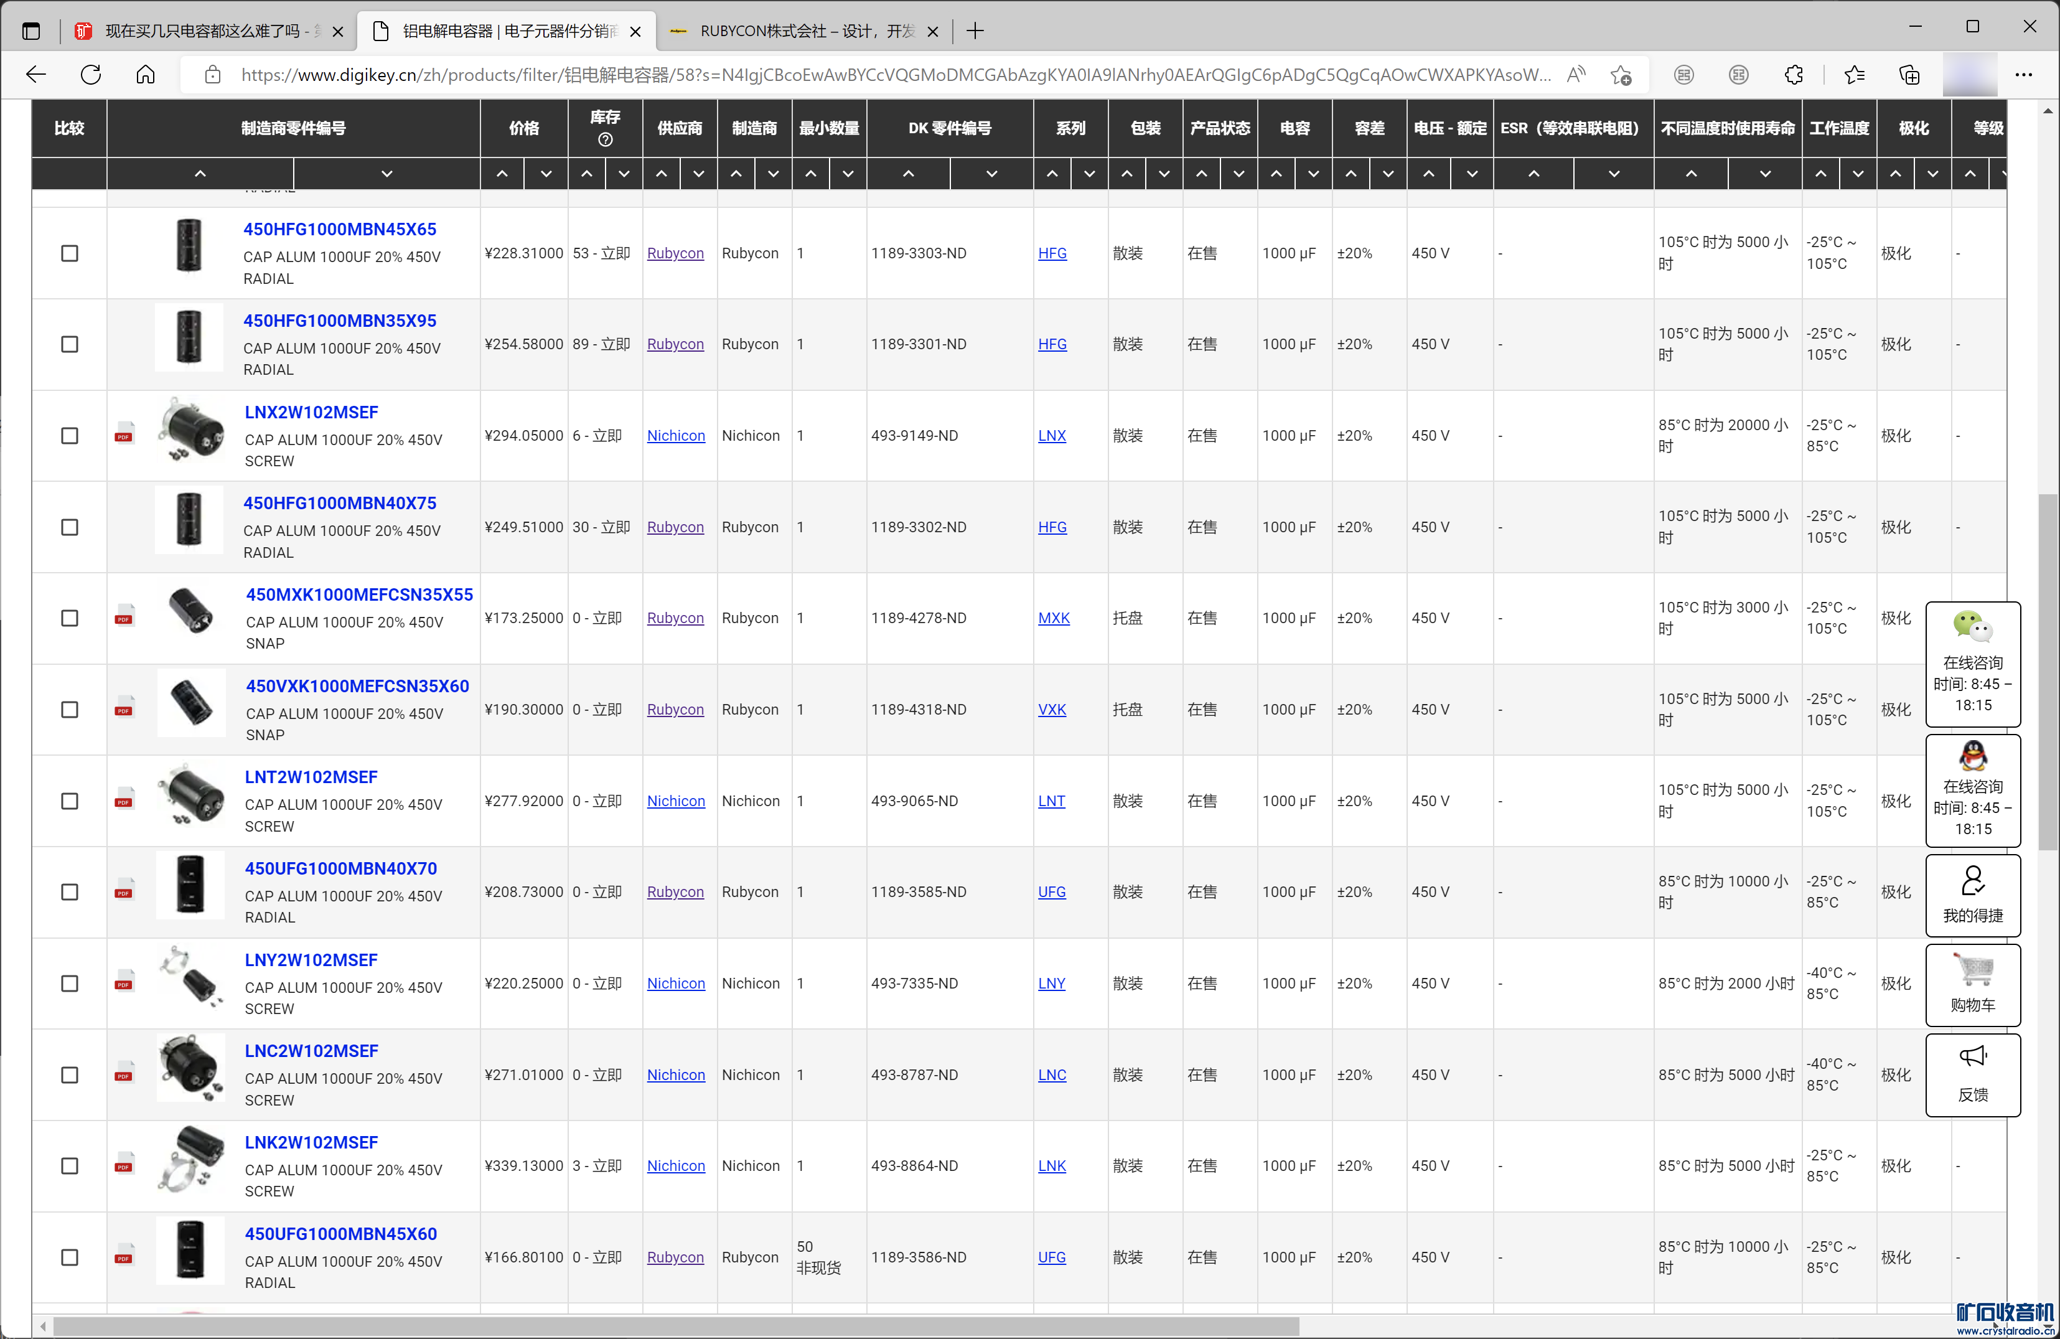Tick compare checkbox for LNT2W102MSEF row

70,802
